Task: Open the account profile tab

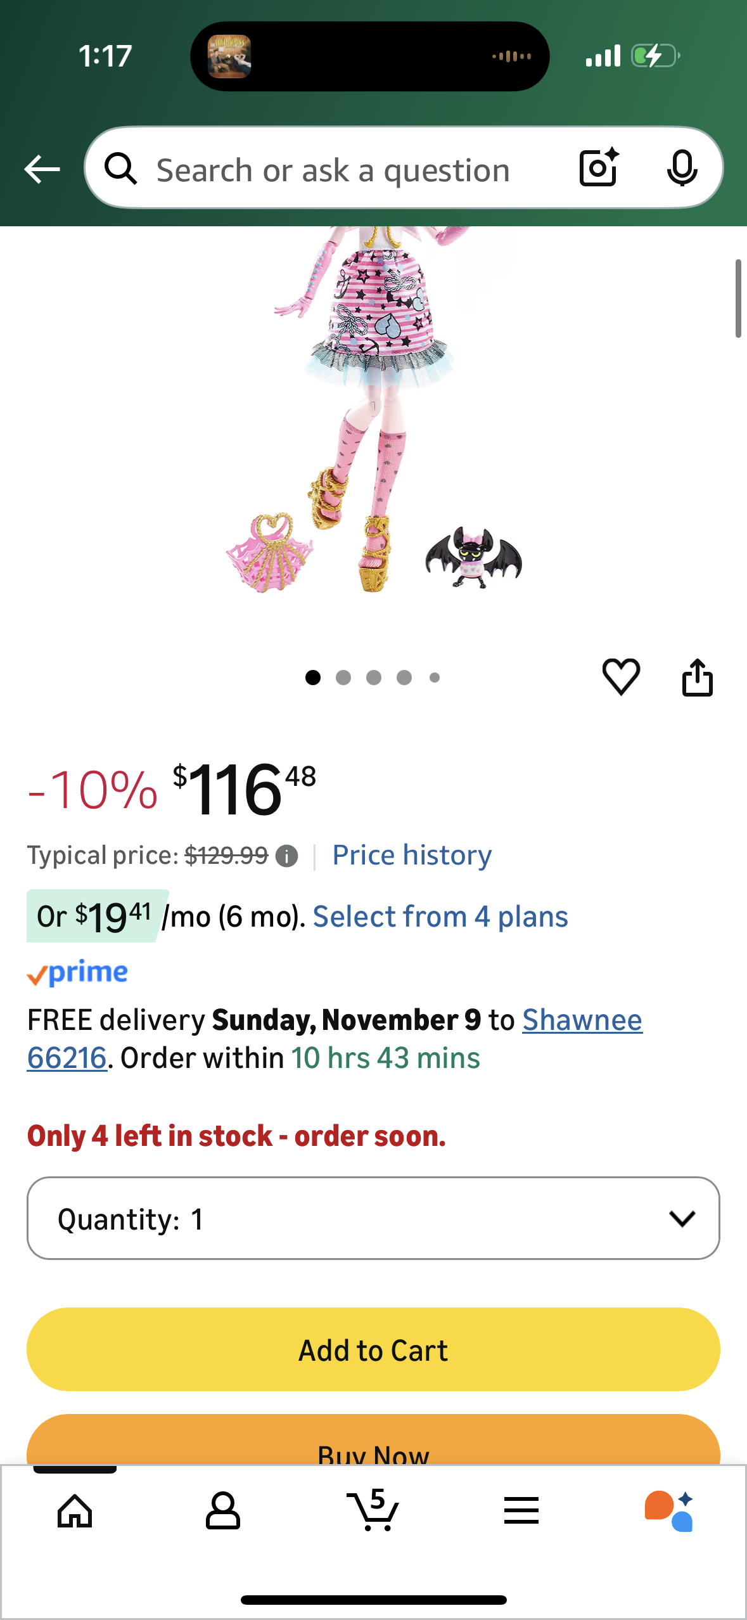Action: [x=222, y=1511]
